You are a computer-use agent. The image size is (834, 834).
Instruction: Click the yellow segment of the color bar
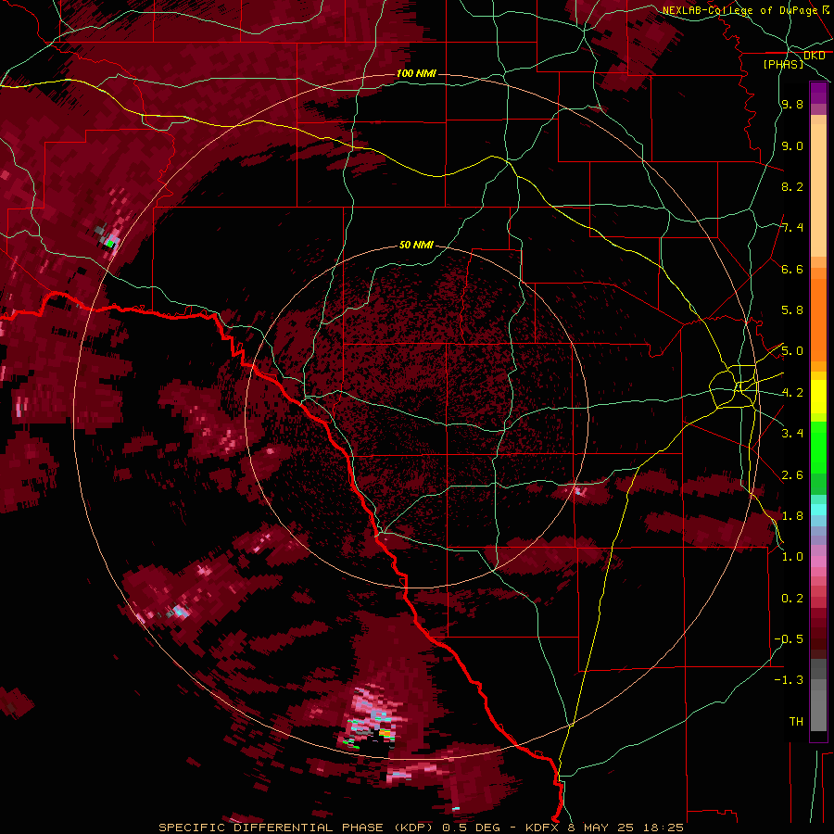coord(818,397)
